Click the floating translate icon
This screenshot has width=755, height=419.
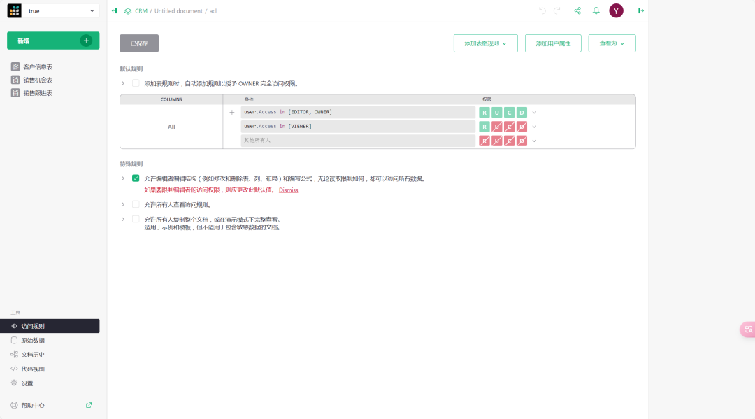[x=747, y=329]
